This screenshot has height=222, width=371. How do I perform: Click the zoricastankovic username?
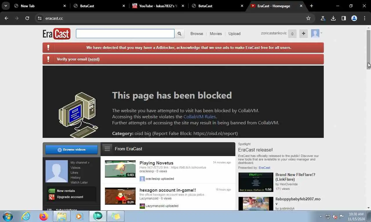(274, 33)
